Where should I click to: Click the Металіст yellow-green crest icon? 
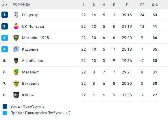click(16, 72)
